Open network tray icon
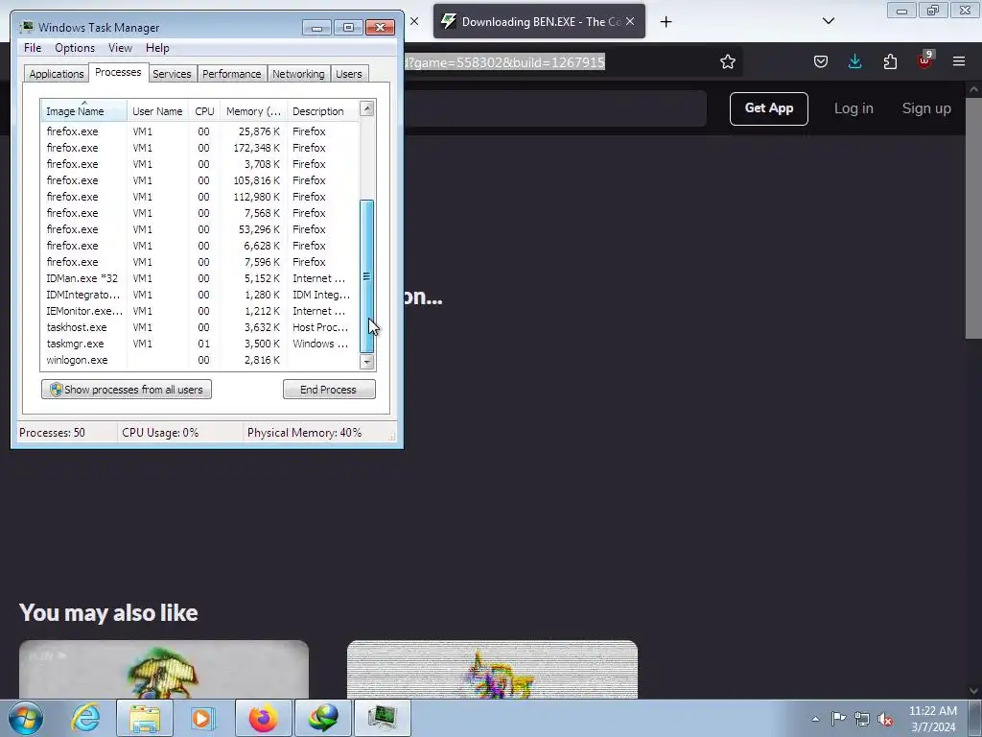The width and height of the screenshot is (982, 737). tap(862, 719)
